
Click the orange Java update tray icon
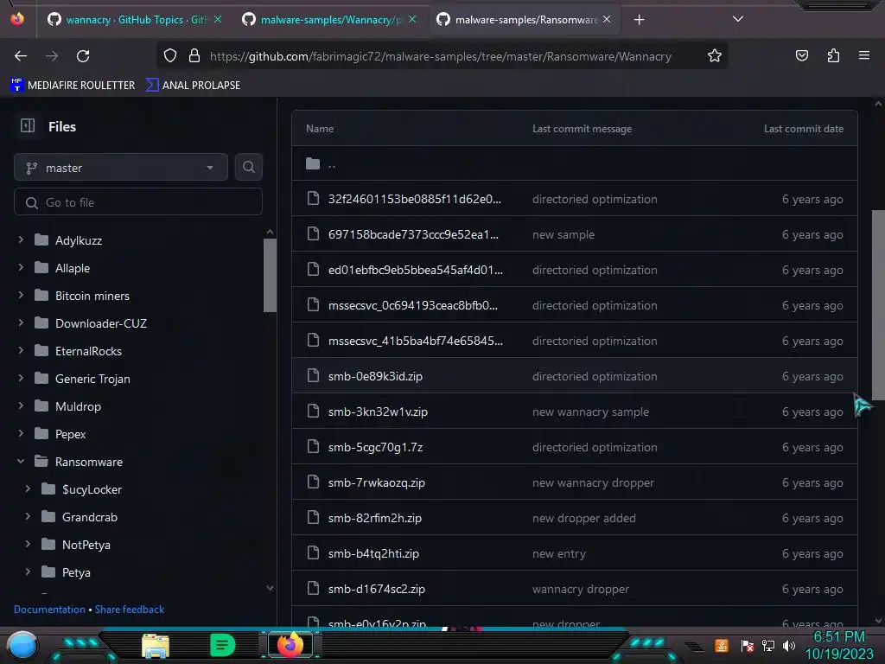pyautogui.click(x=722, y=645)
